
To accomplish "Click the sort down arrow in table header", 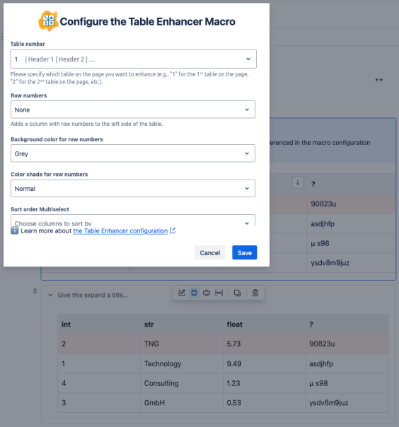I will coord(298,182).
